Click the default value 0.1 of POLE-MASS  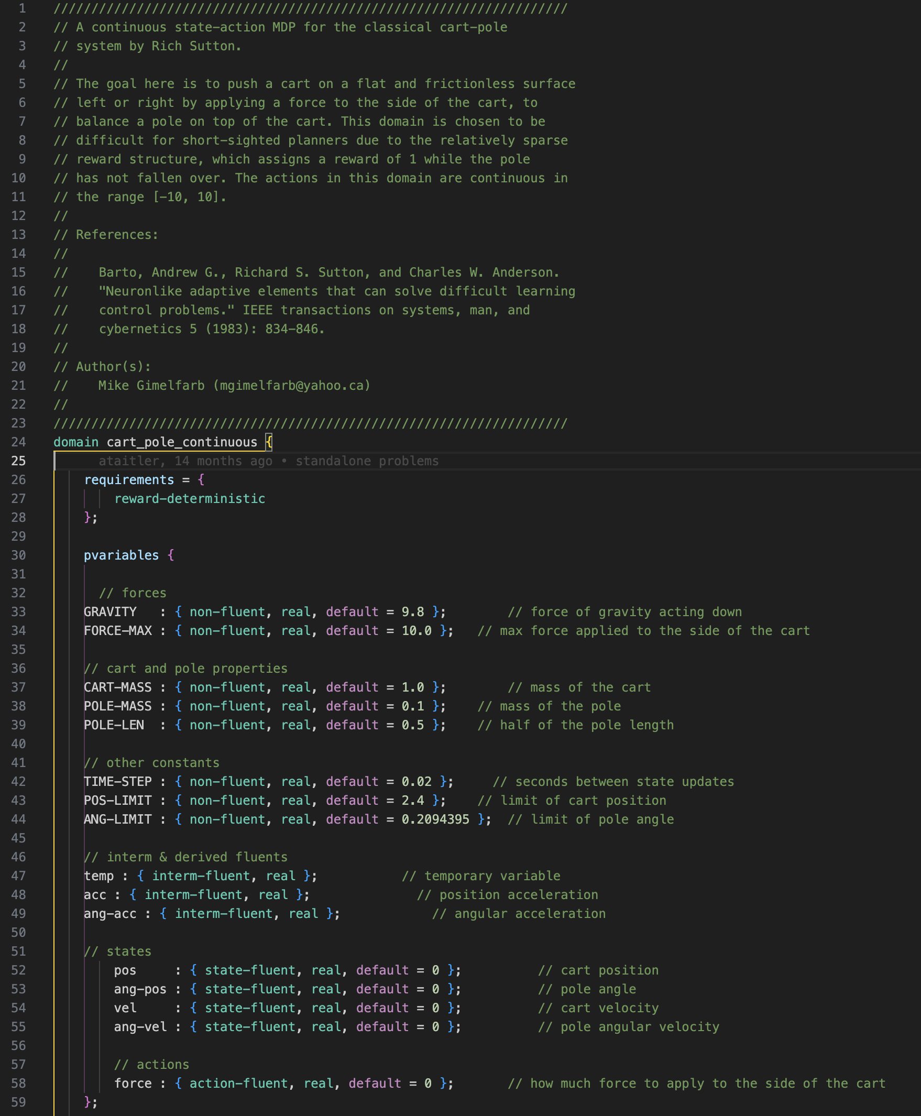click(413, 706)
